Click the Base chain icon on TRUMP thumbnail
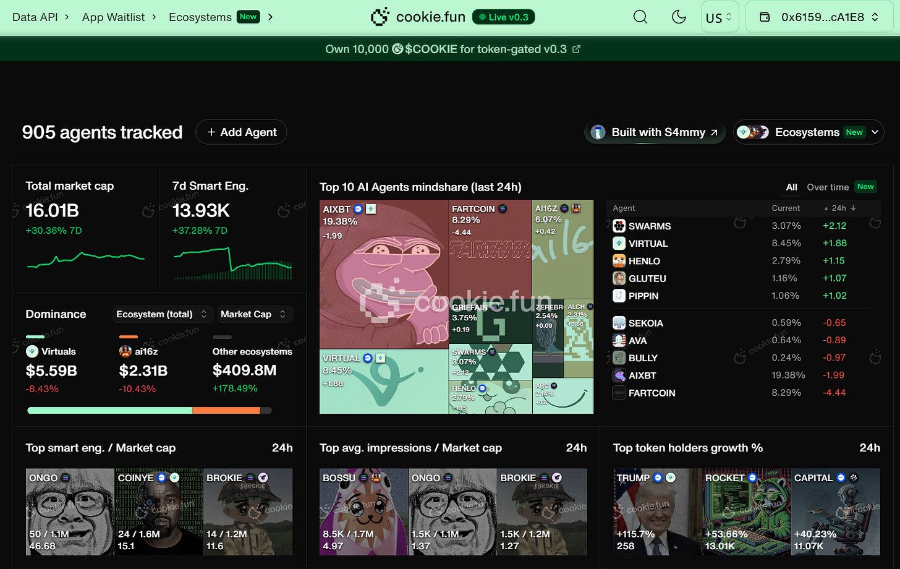The height and width of the screenshot is (569, 900). pos(658,477)
